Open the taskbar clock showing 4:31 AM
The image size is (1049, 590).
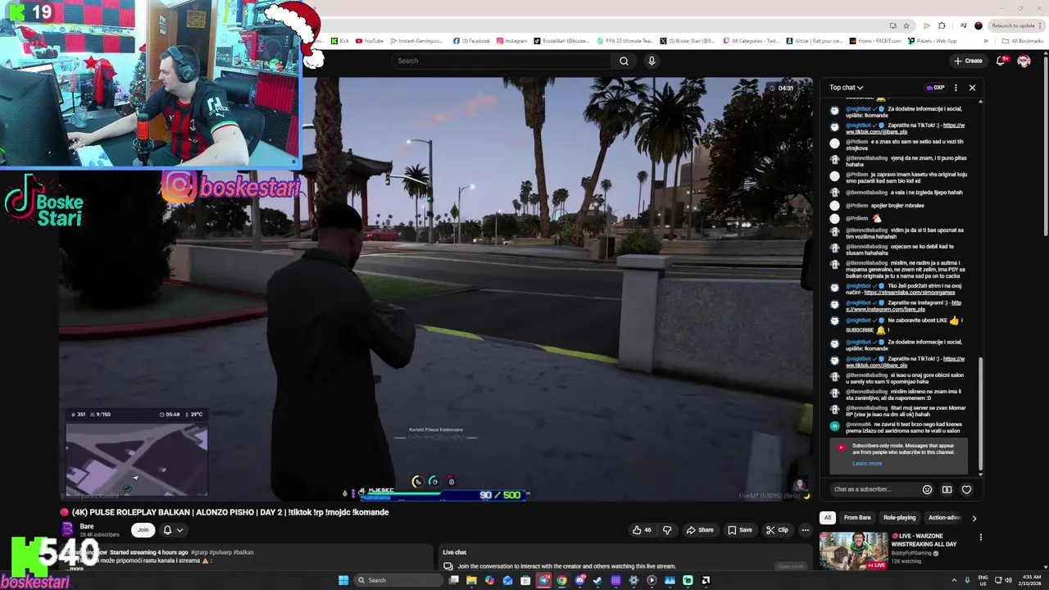(1032, 580)
